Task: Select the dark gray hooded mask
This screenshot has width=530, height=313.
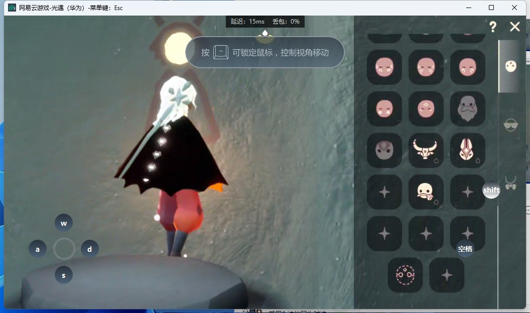Action: [x=384, y=150]
